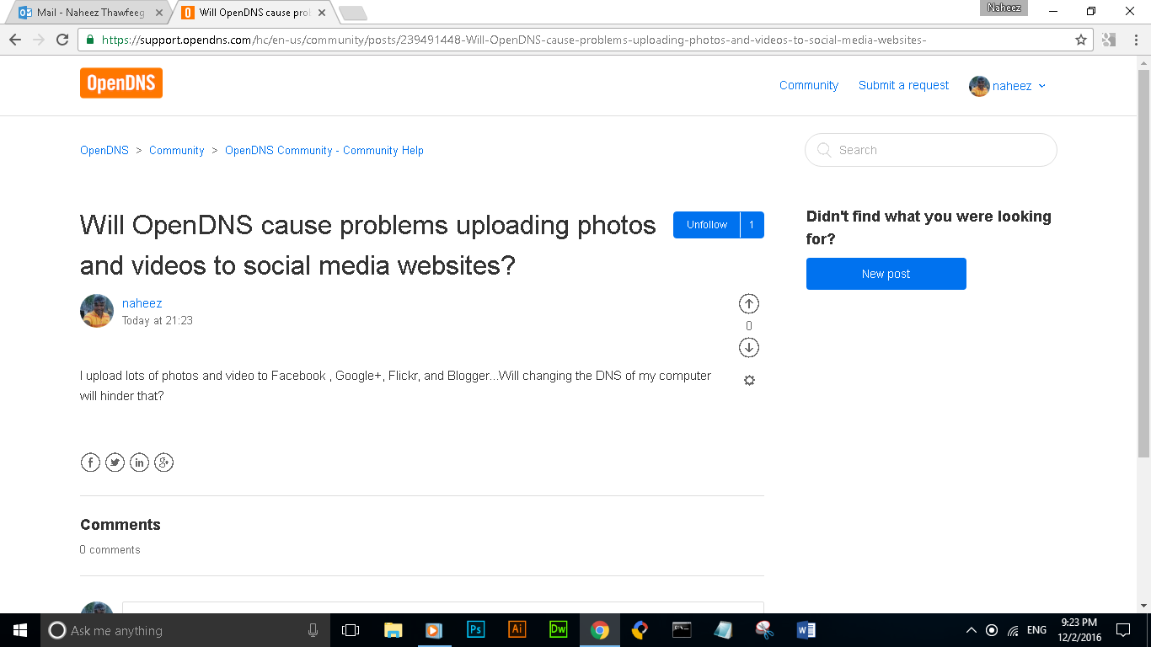Go to Community breadcrumb link
The image size is (1151, 647).
tap(177, 150)
